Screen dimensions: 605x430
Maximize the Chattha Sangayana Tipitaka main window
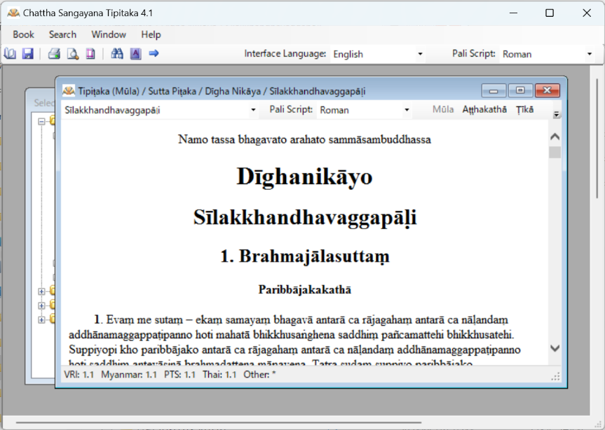550,13
